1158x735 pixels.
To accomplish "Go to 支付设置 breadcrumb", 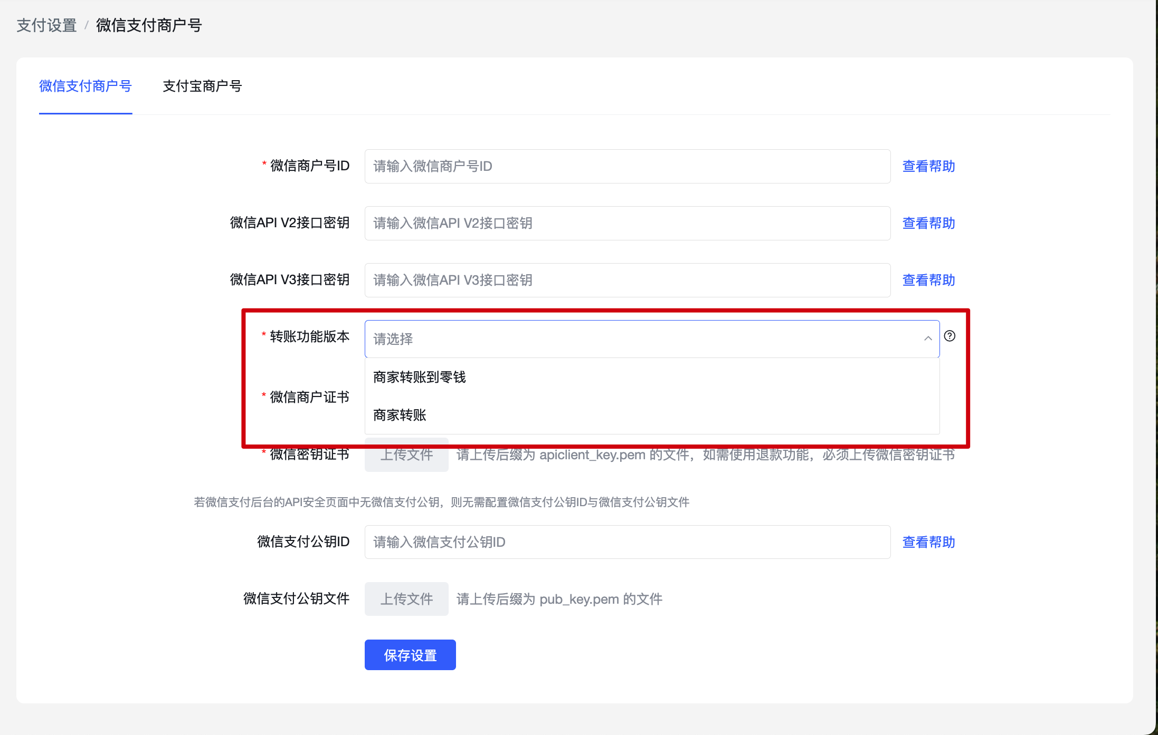I will (47, 25).
